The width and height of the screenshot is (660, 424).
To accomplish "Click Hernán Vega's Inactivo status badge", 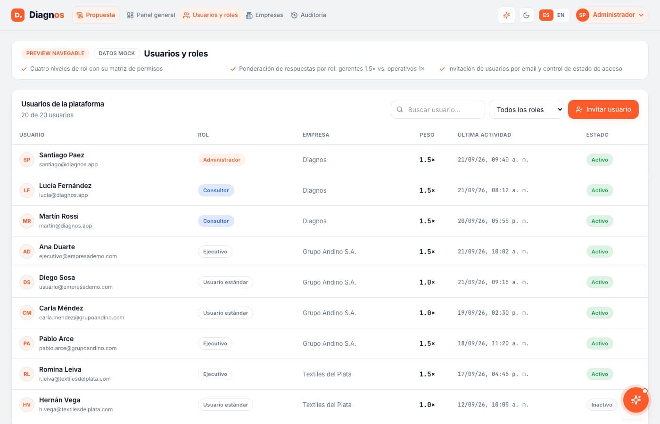I will pos(602,405).
